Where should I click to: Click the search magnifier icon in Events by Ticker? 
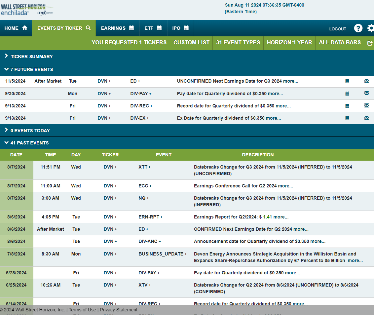[x=88, y=28]
